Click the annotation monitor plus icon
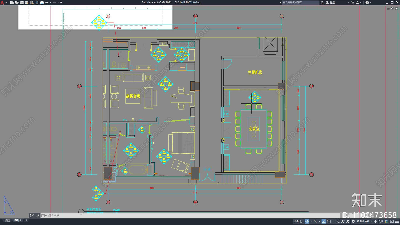400x225 pixels. click(375, 221)
